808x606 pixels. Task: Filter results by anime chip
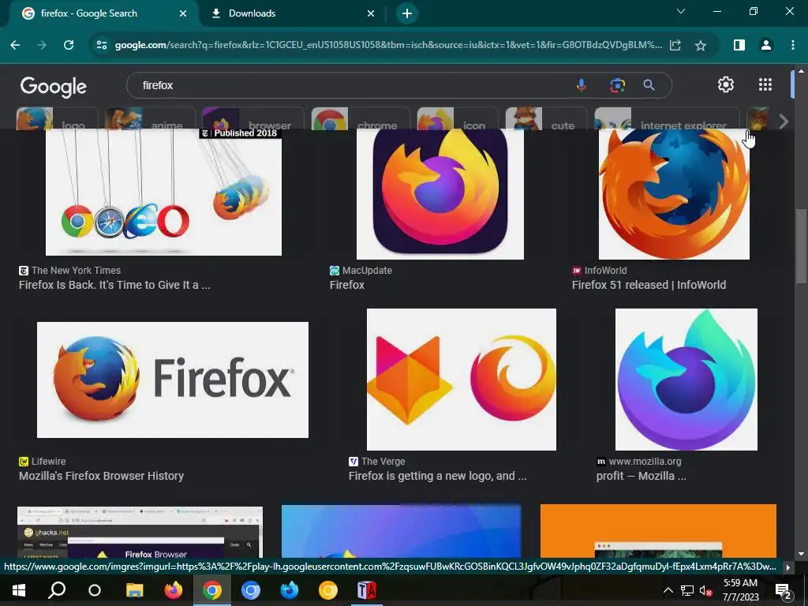151,118
